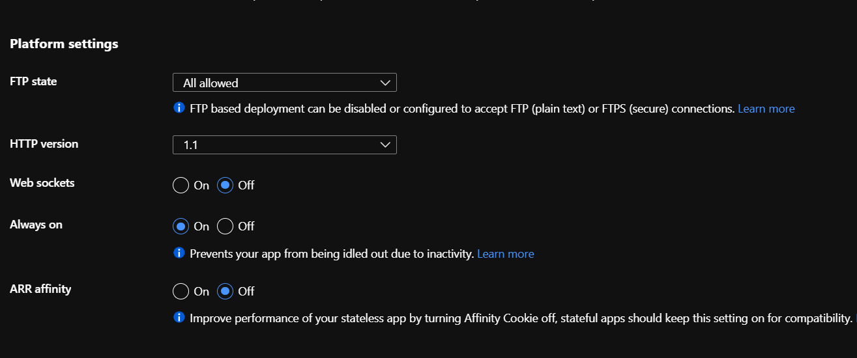Follow Learn more link for Always on
This screenshot has height=358, width=857.
click(x=505, y=254)
